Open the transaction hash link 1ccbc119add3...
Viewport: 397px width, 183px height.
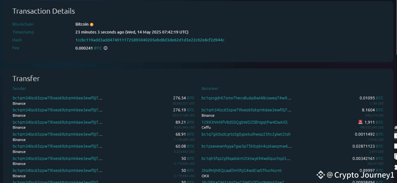(149, 40)
